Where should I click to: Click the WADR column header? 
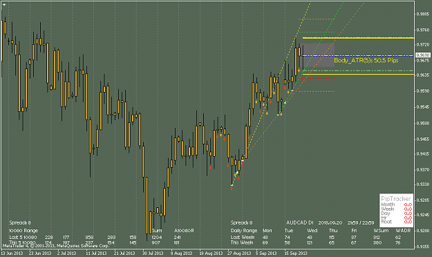[x=403, y=231]
